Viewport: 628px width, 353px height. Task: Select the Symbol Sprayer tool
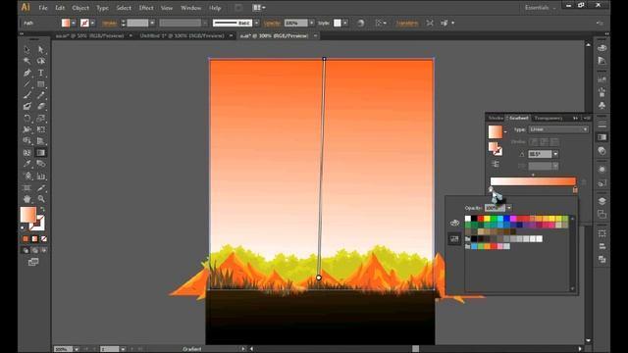tap(26, 176)
